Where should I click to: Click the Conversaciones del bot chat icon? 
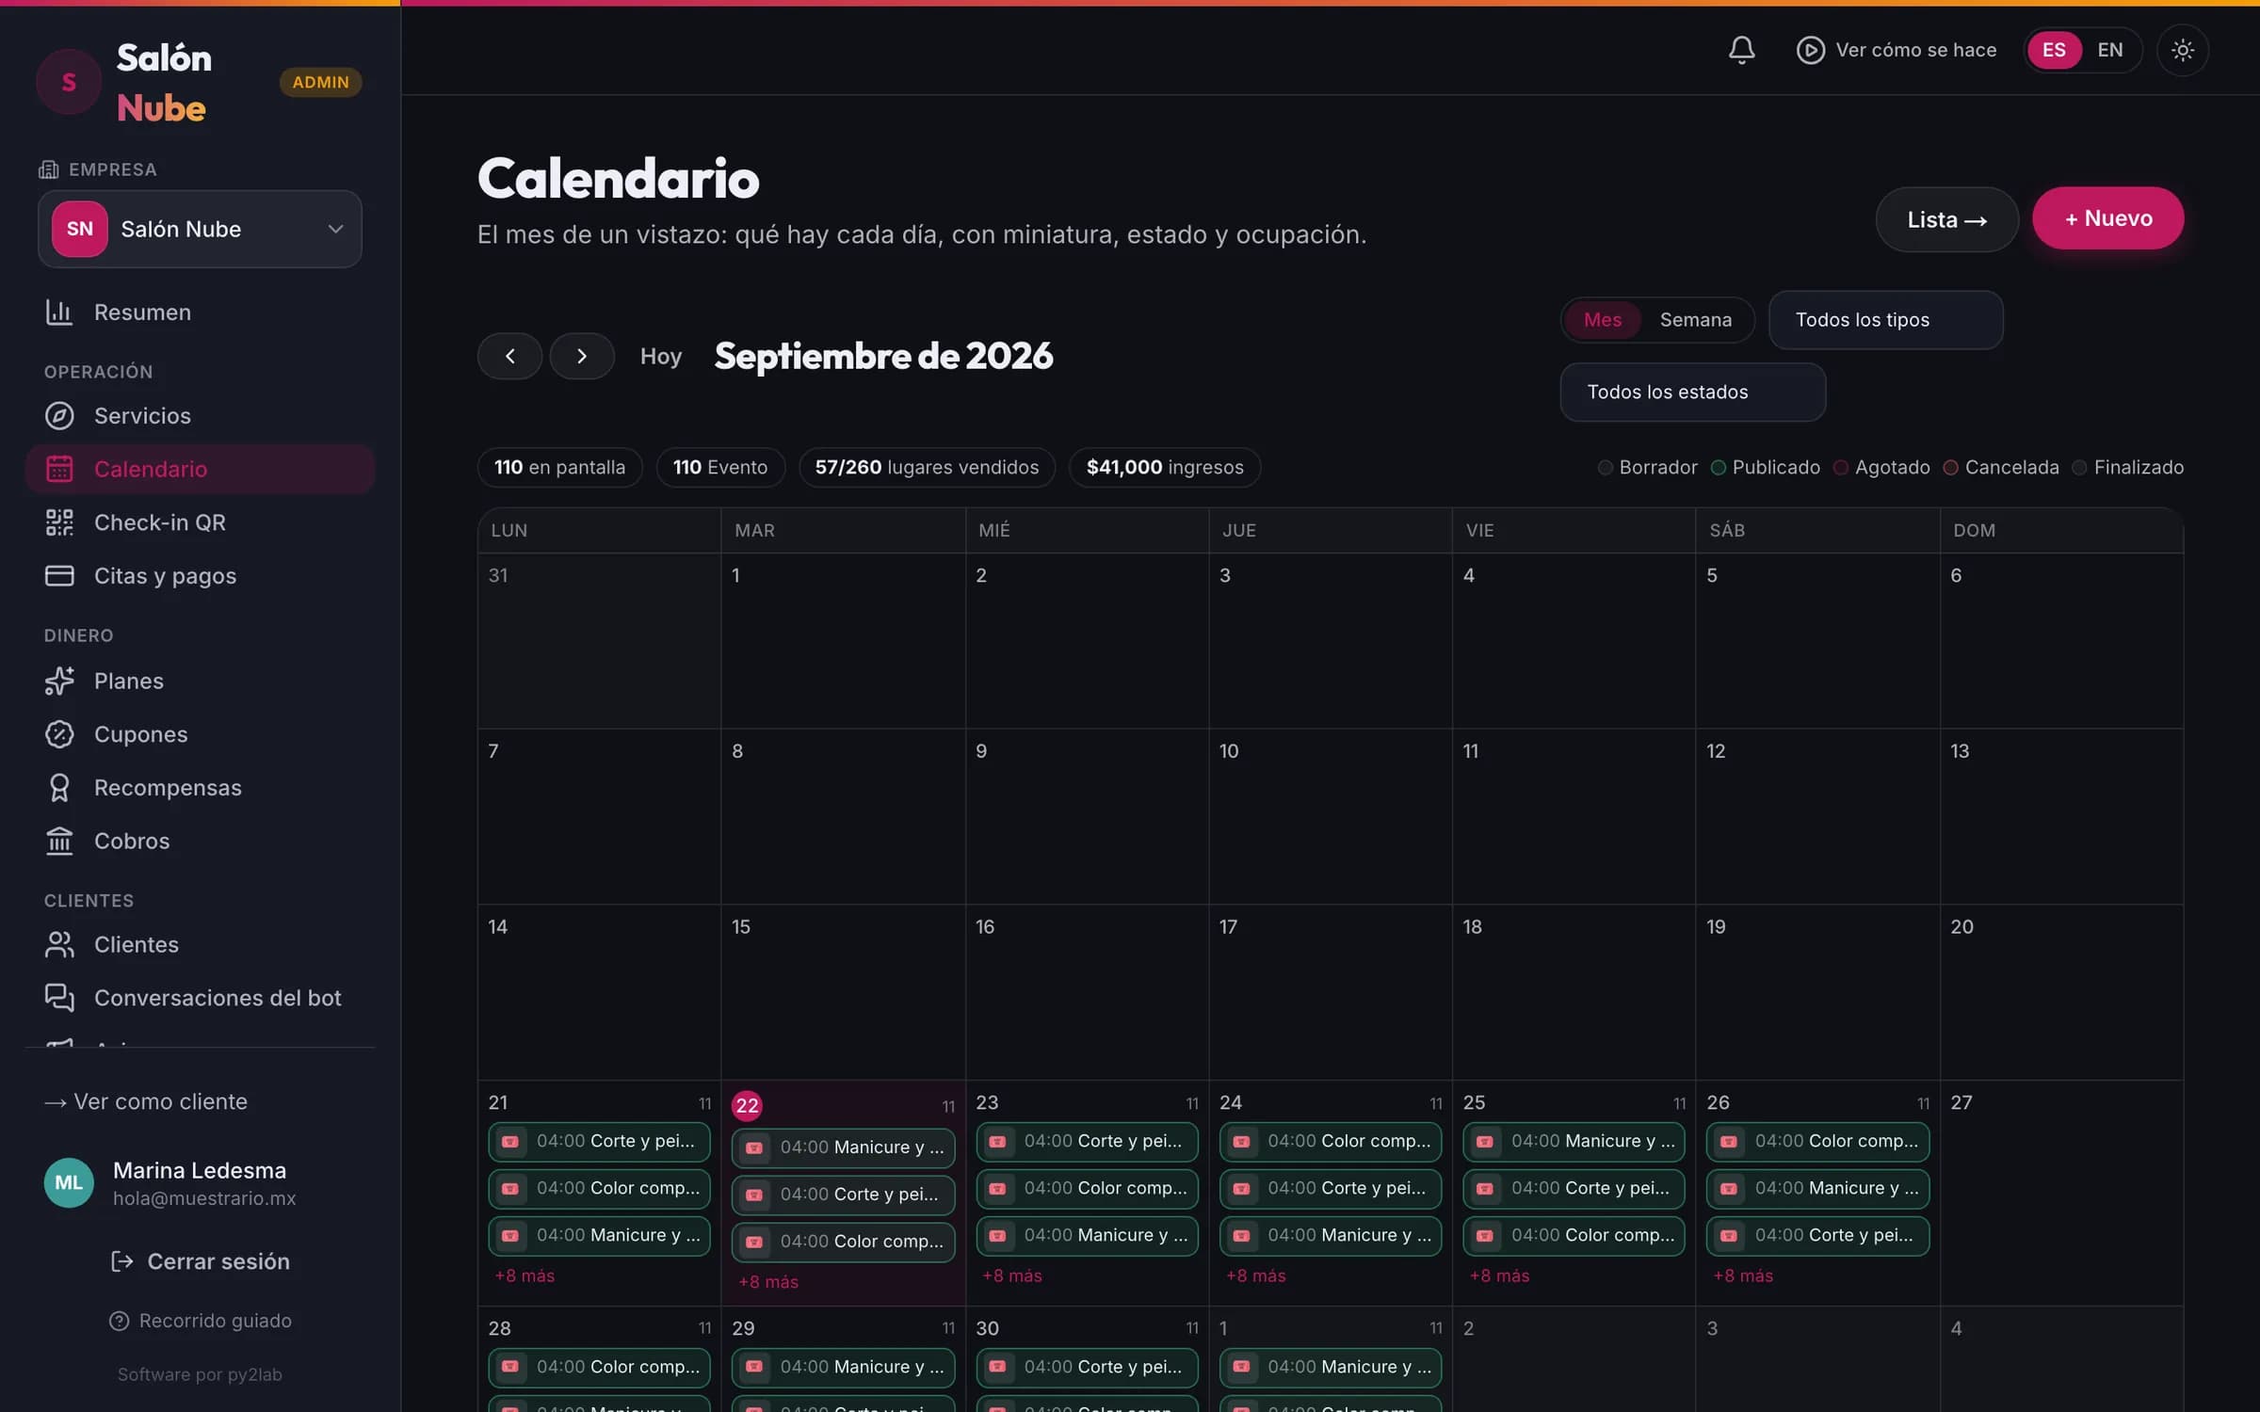tap(59, 998)
